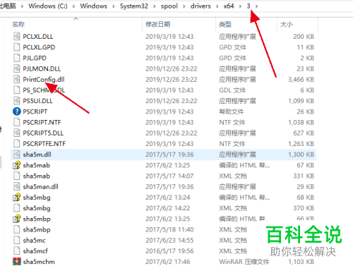The width and height of the screenshot is (353, 266).
Task: Expand the chevron after the Windows breadcrumb
Action: point(114,6)
